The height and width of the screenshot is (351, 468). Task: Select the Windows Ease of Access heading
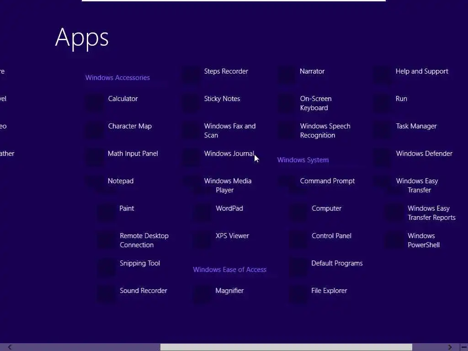coord(229,270)
